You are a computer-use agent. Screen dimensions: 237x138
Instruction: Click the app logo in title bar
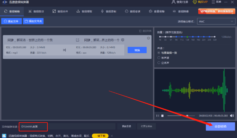point(5,2)
